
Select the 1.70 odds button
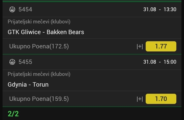pos(161,99)
